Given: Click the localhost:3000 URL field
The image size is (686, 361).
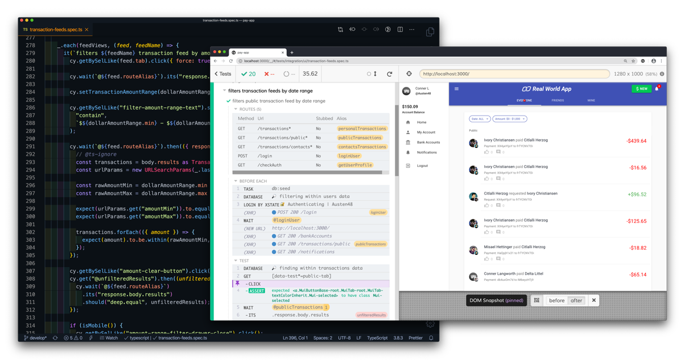Looking at the screenshot, I should 514,73.
